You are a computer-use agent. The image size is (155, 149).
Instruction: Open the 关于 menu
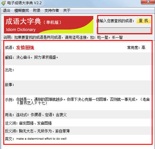click(67, 11)
